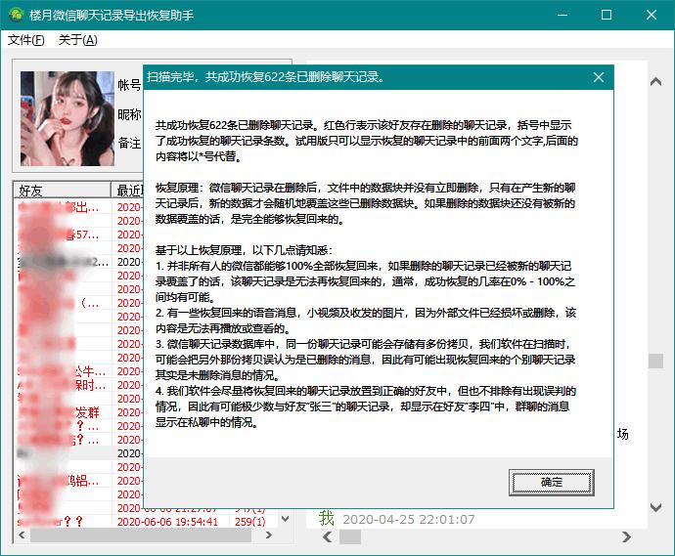Click the left arrow of the friend list's horizontal scrollbar
Viewport: 675px width, 556px height.
click(22, 535)
